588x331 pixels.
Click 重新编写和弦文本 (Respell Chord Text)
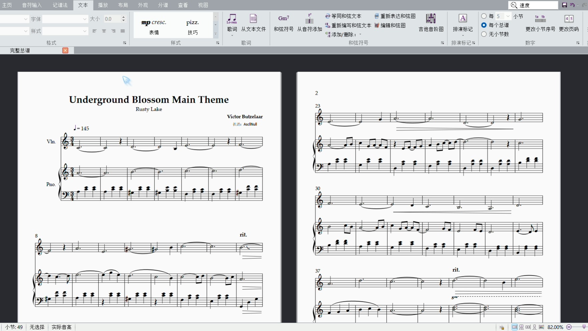pos(348,25)
